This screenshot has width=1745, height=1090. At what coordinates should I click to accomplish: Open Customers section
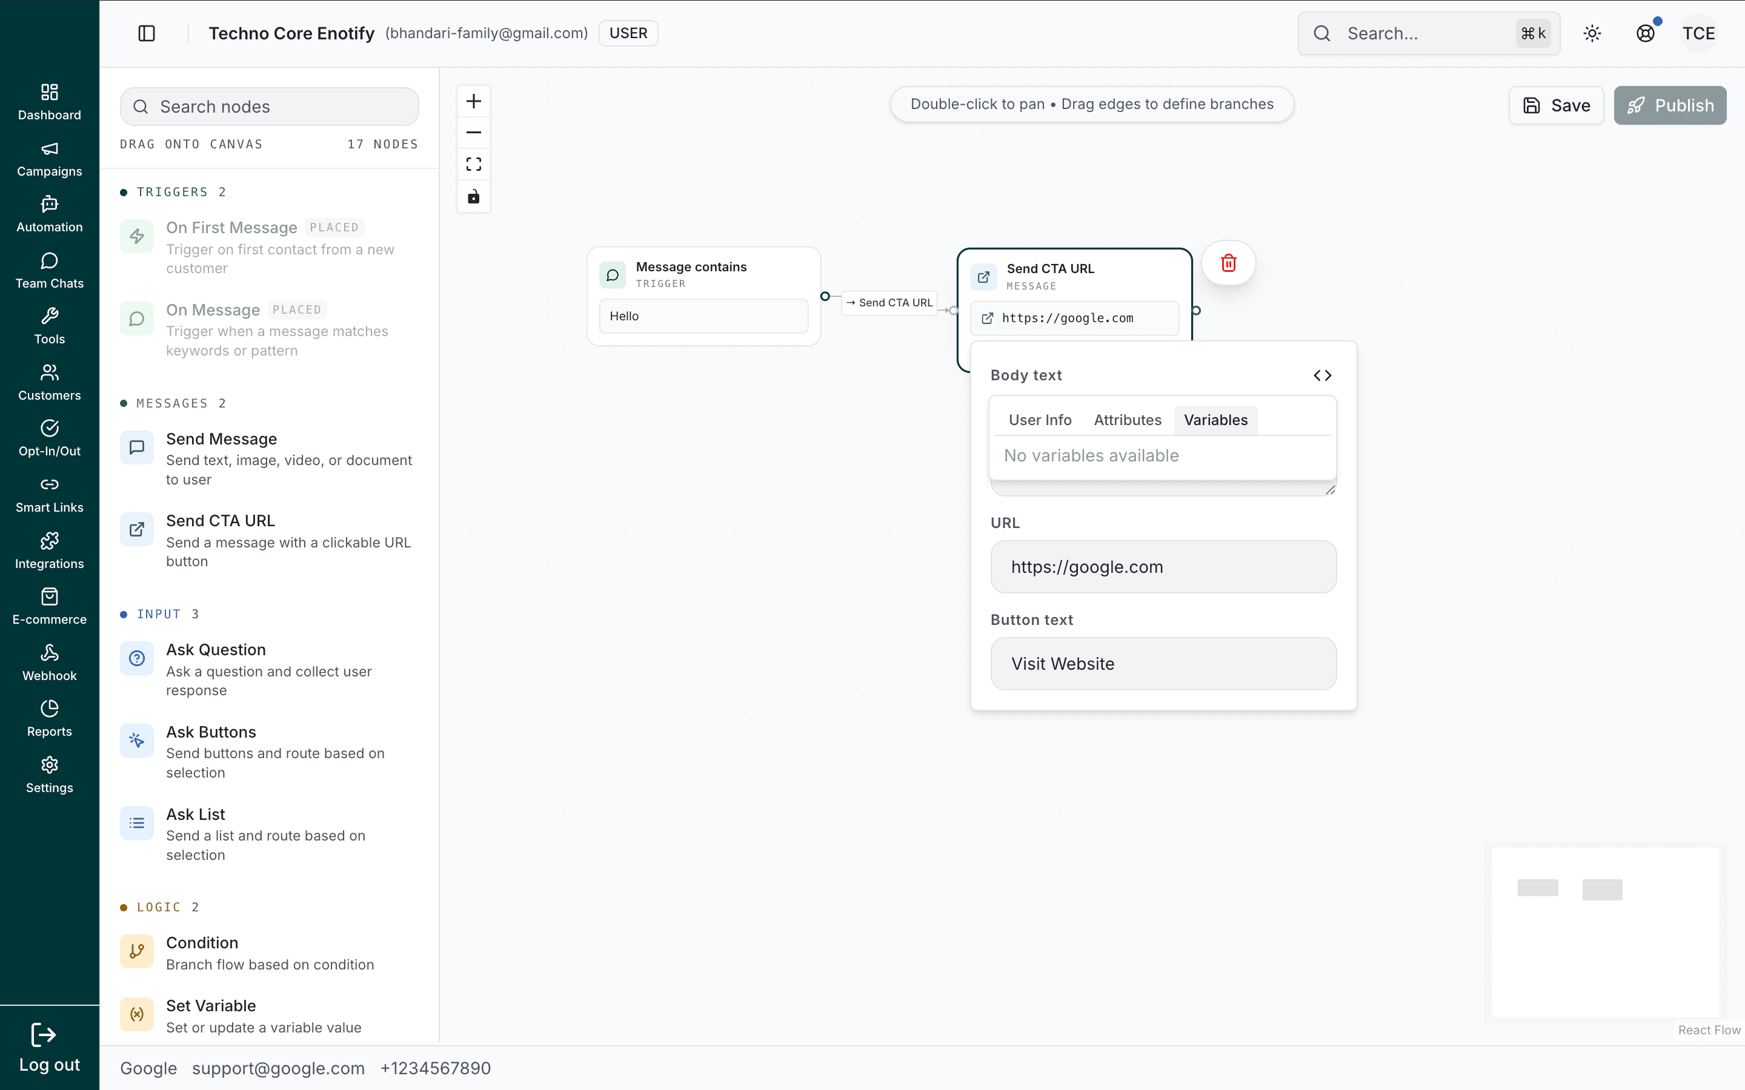(49, 382)
